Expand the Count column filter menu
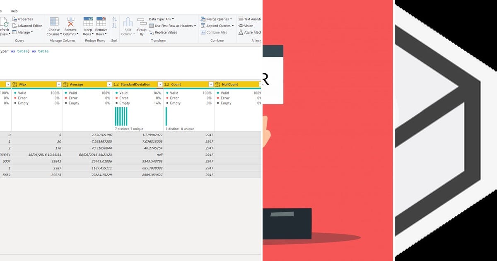This screenshot has width=497, height=261. (x=211, y=84)
